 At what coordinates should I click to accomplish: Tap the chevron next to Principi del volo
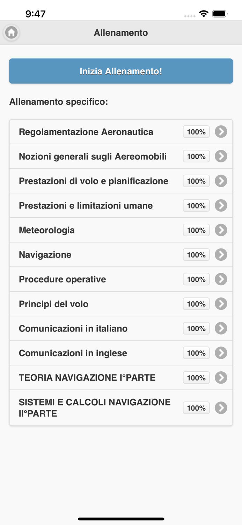221,304
